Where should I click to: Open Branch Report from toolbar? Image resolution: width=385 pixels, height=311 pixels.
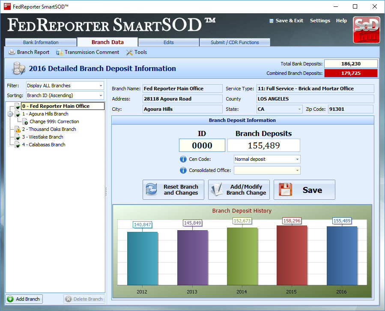coord(29,52)
